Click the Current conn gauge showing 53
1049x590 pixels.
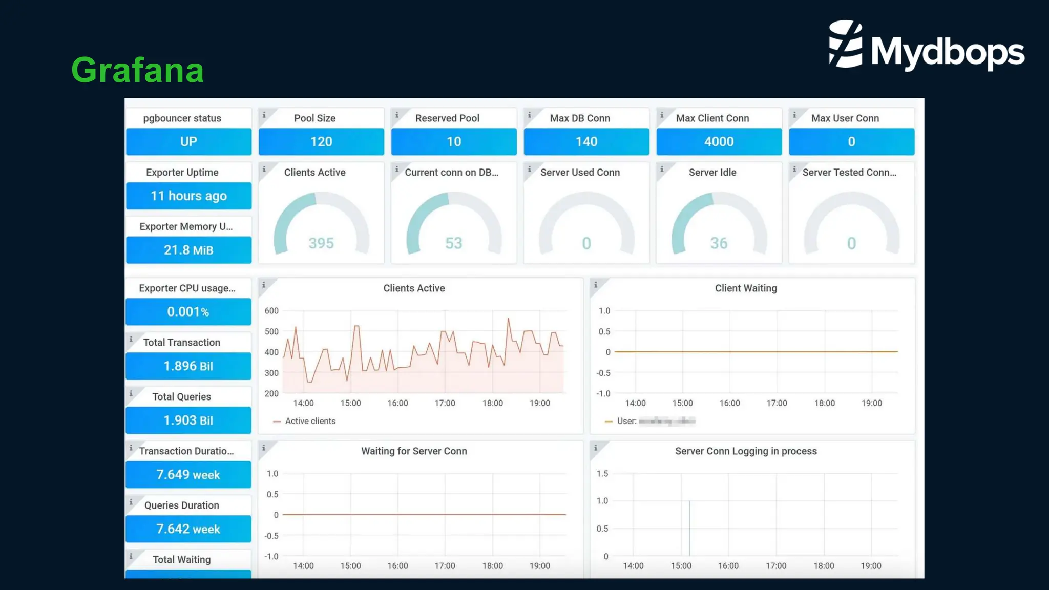454,223
